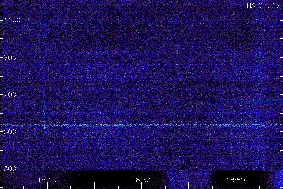Click the 18:30 time axis label
The width and height of the screenshot is (283, 189).
(141, 180)
